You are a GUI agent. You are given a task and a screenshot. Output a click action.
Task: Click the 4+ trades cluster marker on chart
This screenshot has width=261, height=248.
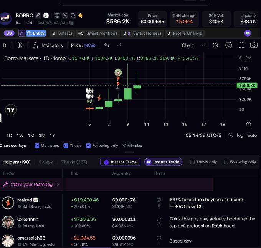click(118, 88)
